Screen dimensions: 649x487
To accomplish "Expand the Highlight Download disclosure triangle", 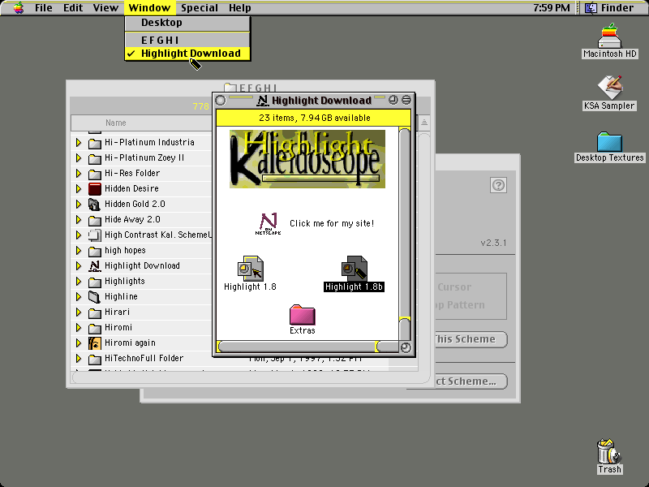I will (x=79, y=266).
